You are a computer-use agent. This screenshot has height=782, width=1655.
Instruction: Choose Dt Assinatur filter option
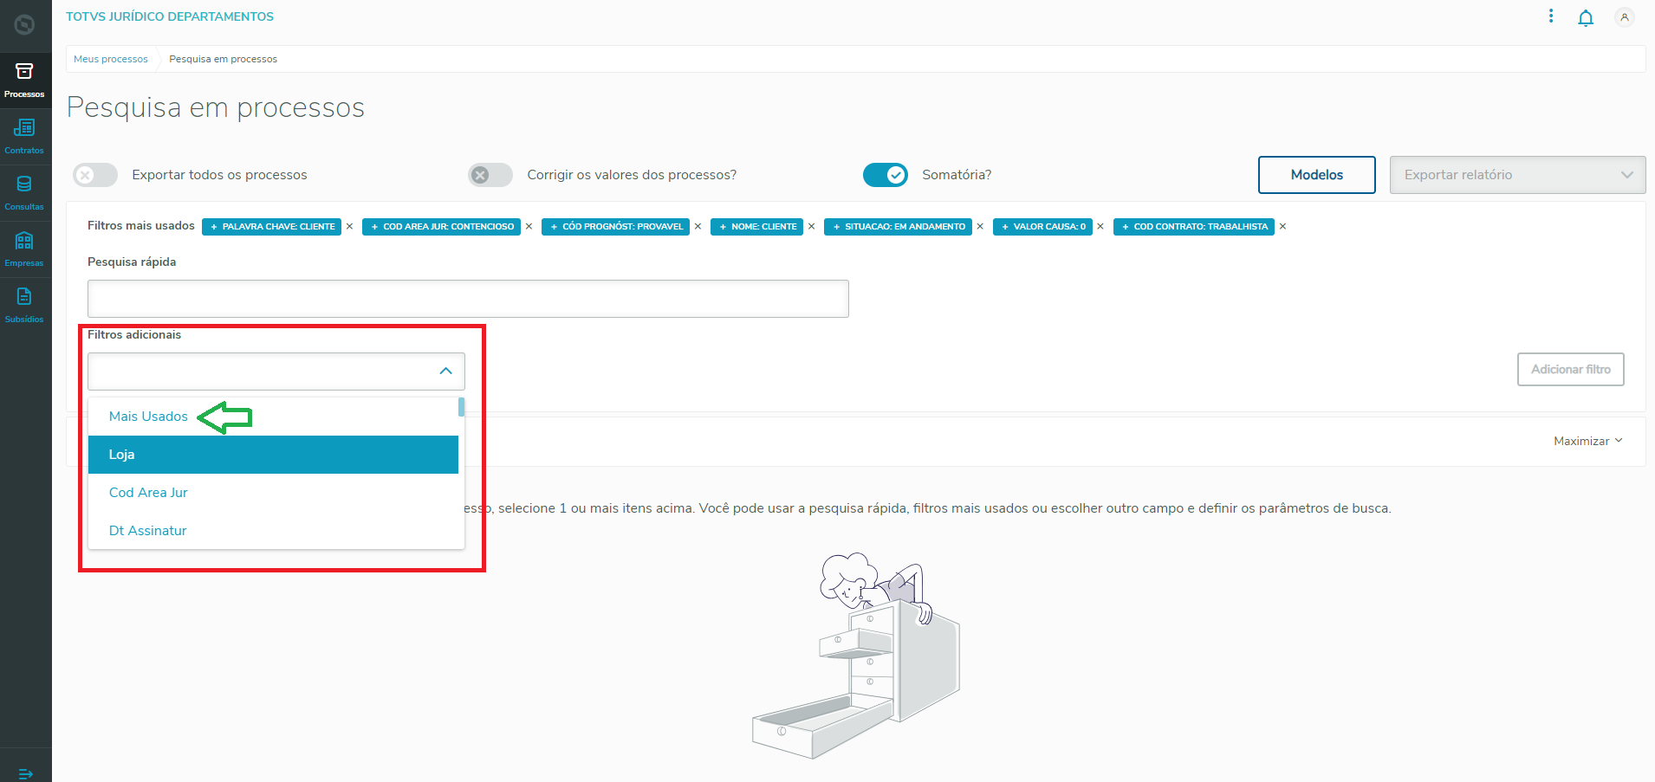(x=273, y=531)
